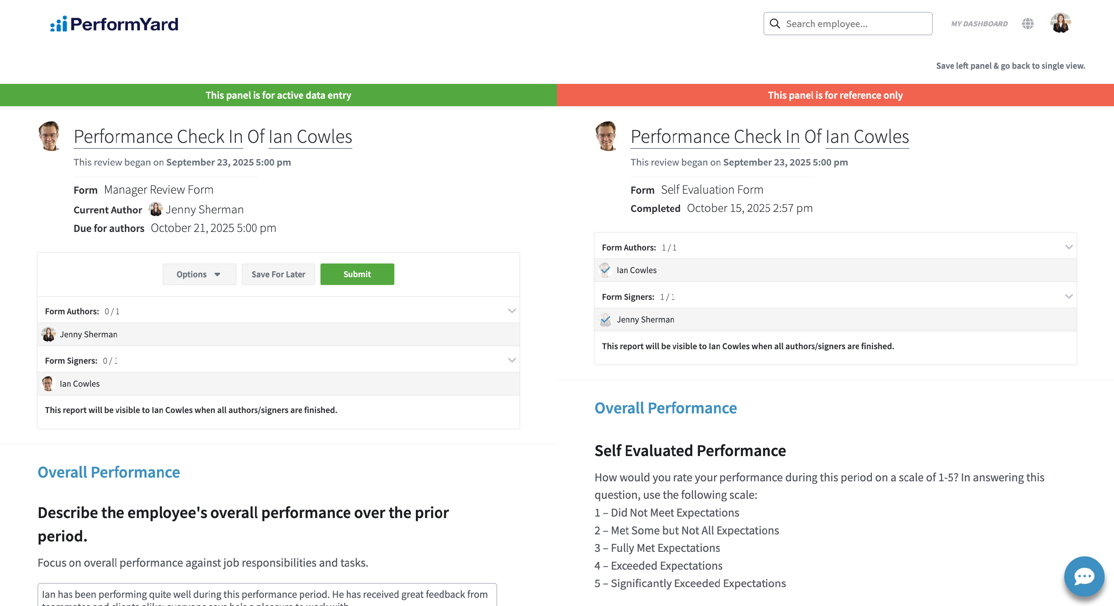
Task: Click Ian Cowles' photo in reference panel header
Action: pyautogui.click(x=607, y=136)
